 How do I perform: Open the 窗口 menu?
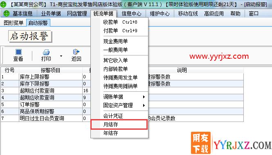tap(254, 13)
